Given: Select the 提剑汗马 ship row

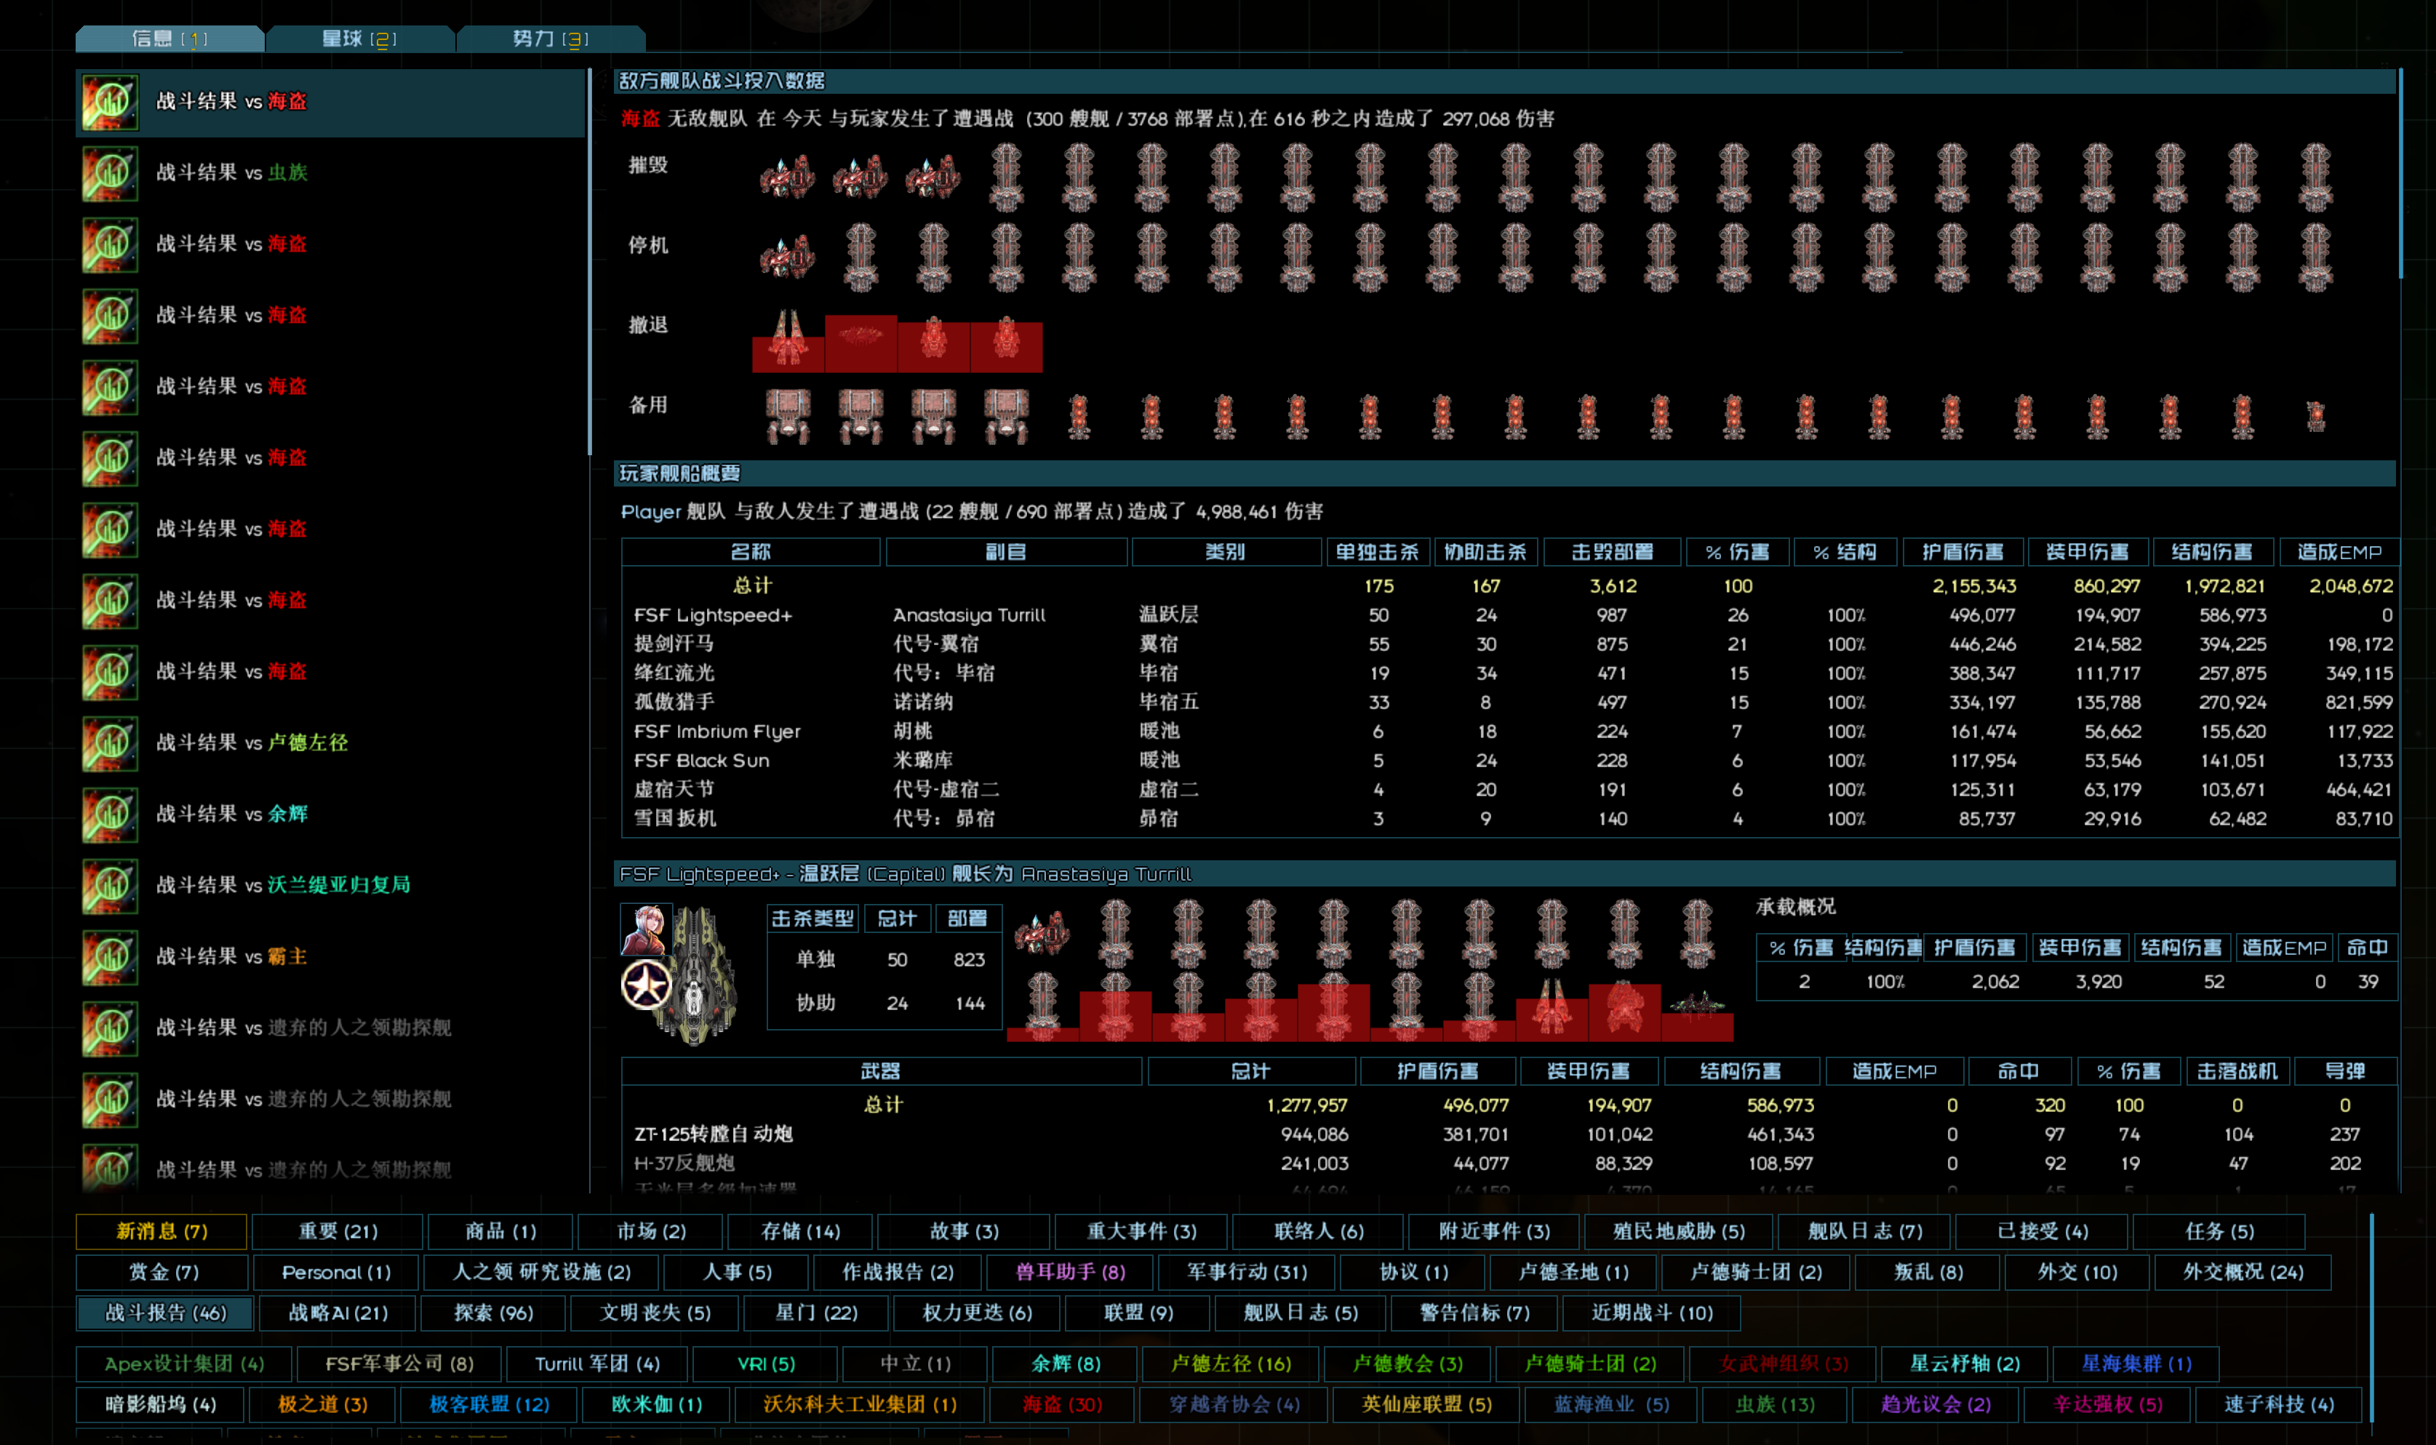Looking at the screenshot, I should (x=674, y=644).
